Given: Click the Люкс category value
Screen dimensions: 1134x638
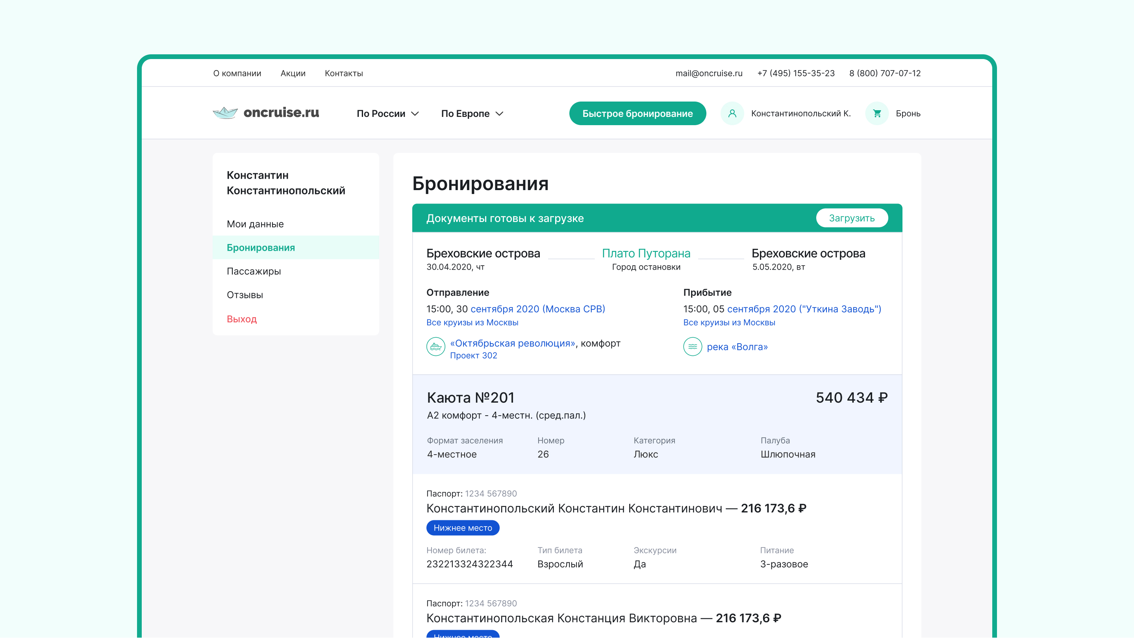Looking at the screenshot, I should click(x=645, y=454).
